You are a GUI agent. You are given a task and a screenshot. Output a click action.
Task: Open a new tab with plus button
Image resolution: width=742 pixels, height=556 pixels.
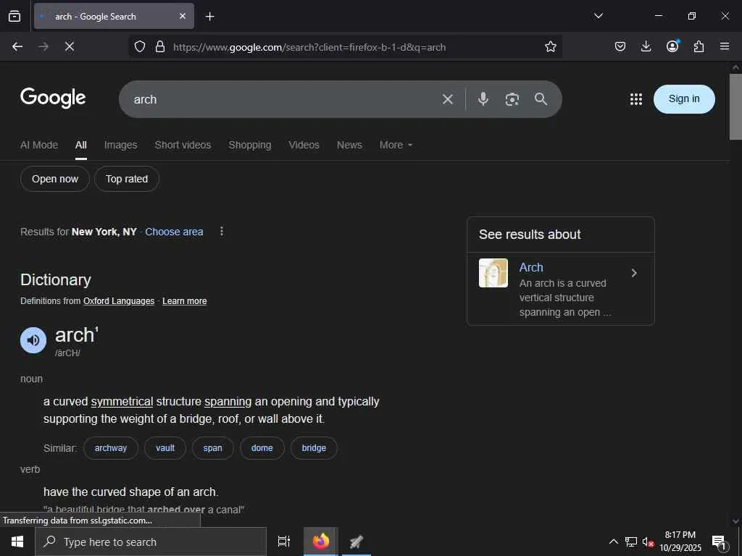209,17
